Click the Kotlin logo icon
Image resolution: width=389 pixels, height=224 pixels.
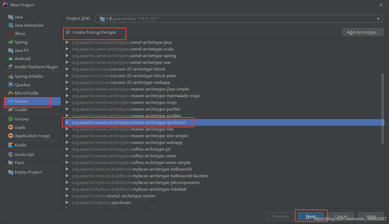[x=11, y=145]
